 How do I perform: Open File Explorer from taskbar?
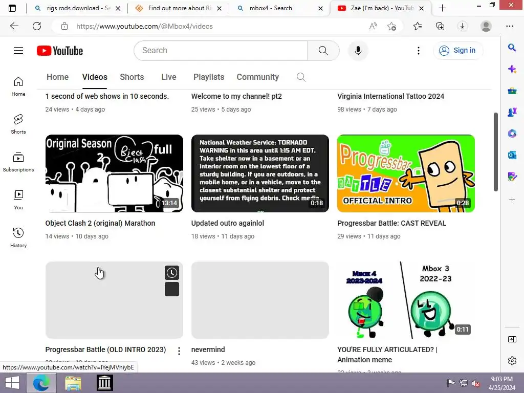[73, 383]
